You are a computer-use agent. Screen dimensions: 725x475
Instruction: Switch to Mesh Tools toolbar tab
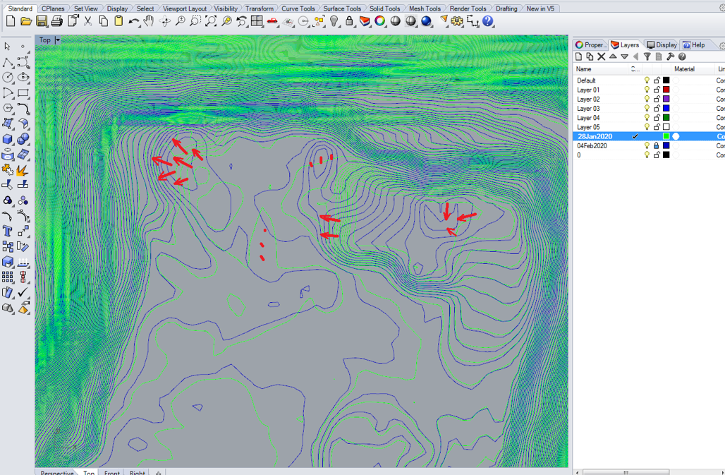click(x=425, y=8)
